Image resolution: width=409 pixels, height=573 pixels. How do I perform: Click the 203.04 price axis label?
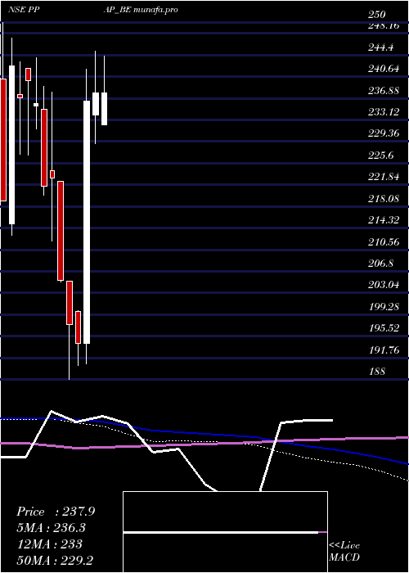(x=384, y=285)
